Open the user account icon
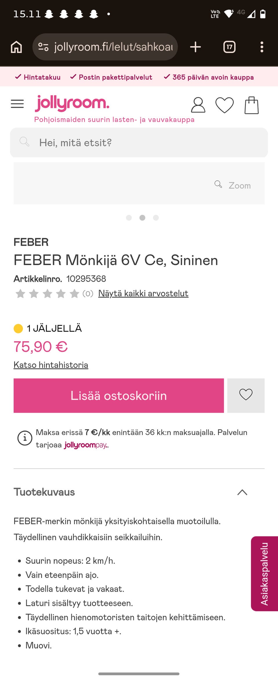This screenshot has width=278, height=682. pos(198,105)
